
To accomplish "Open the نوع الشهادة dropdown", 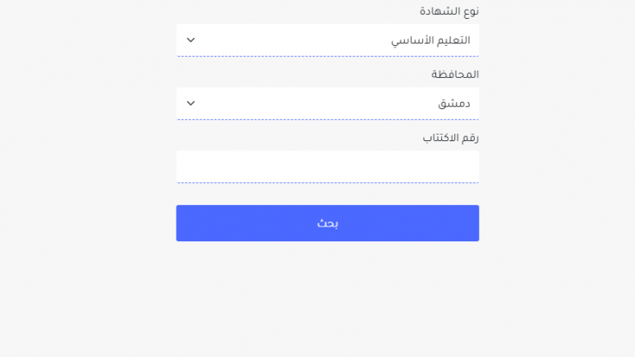I will tap(327, 40).
